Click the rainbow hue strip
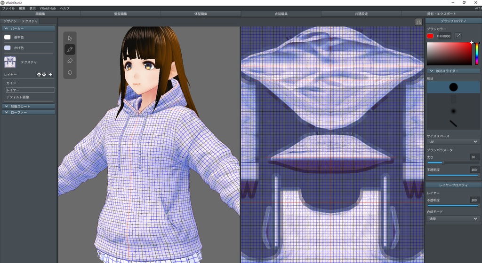482x263 pixels. tap(477, 54)
